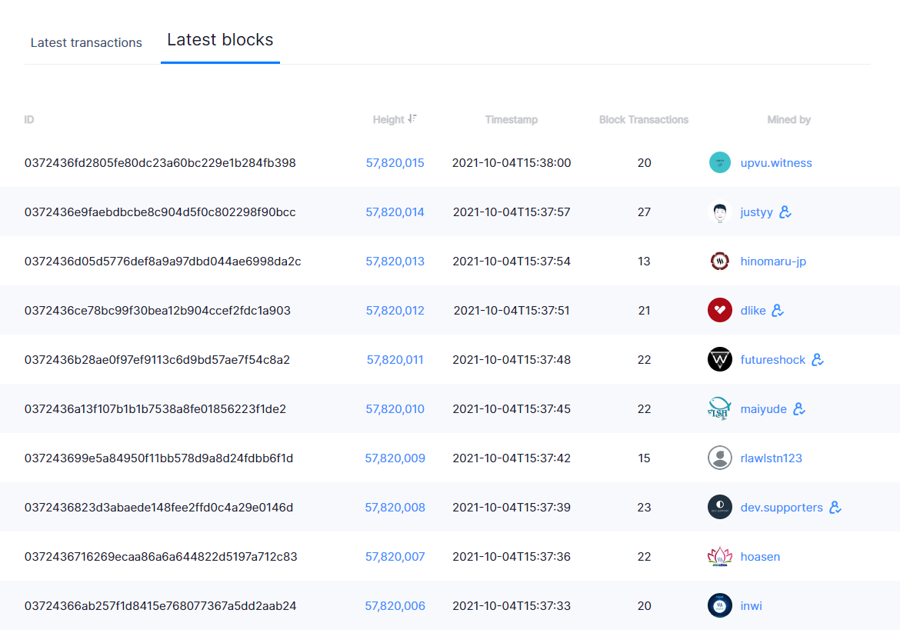Click the user badge icon beside futureshock

(818, 360)
